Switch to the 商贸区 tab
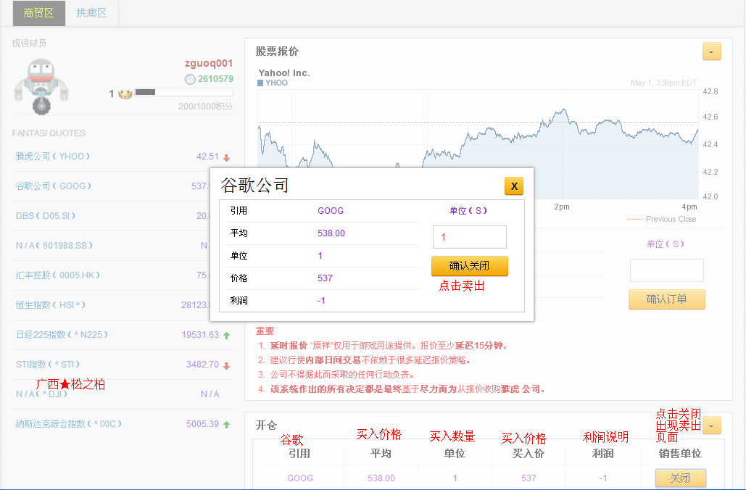746x490 pixels. (x=38, y=13)
